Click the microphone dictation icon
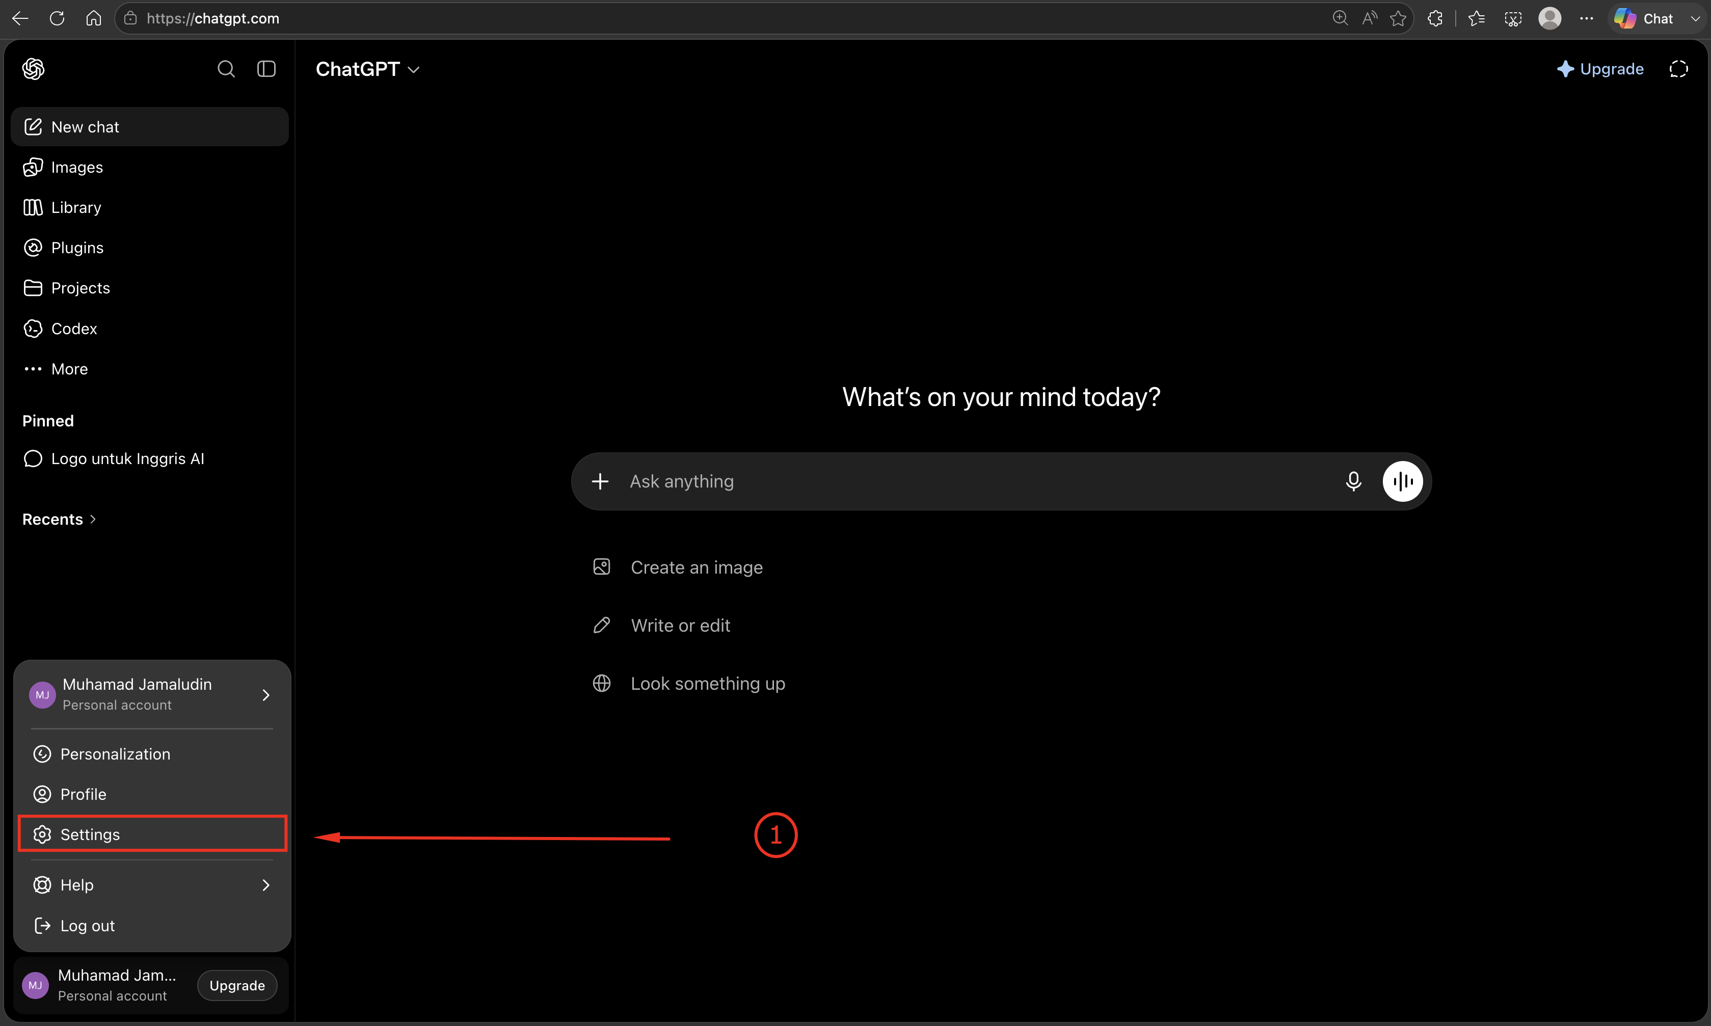Viewport: 1711px width, 1026px height. 1354,481
